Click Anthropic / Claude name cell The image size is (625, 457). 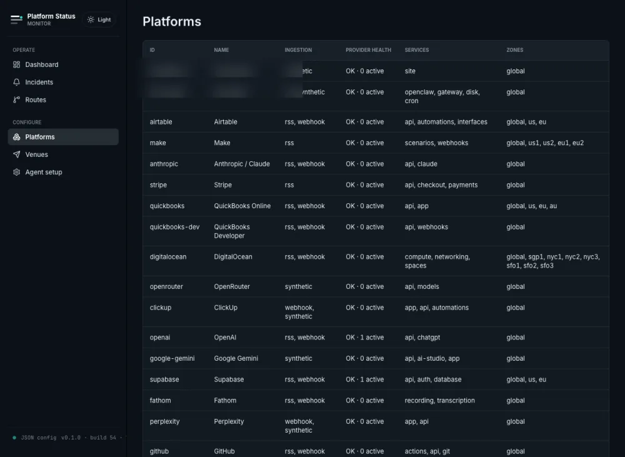tap(242, 164)
